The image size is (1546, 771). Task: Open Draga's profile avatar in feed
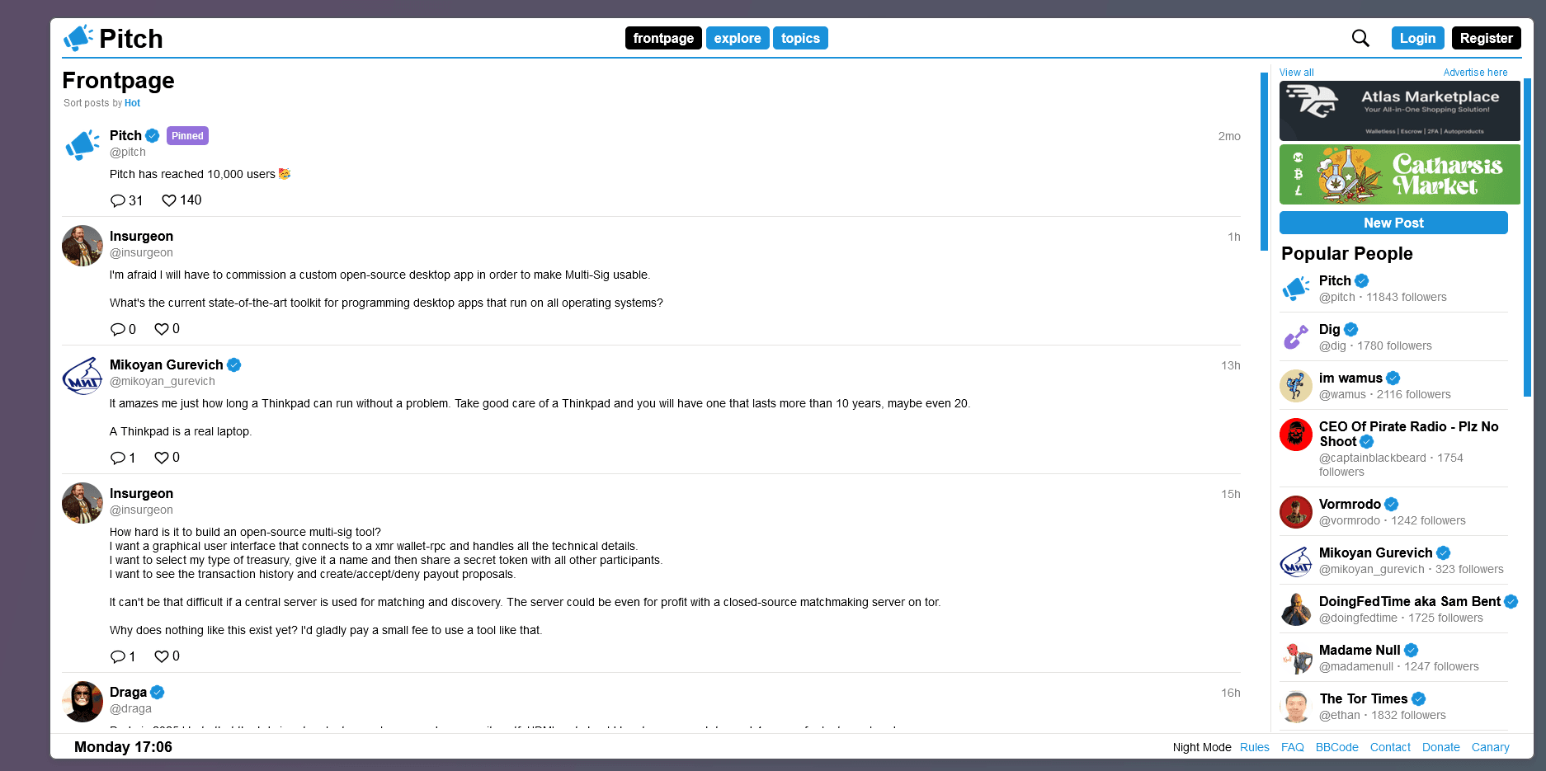[82, 701]
